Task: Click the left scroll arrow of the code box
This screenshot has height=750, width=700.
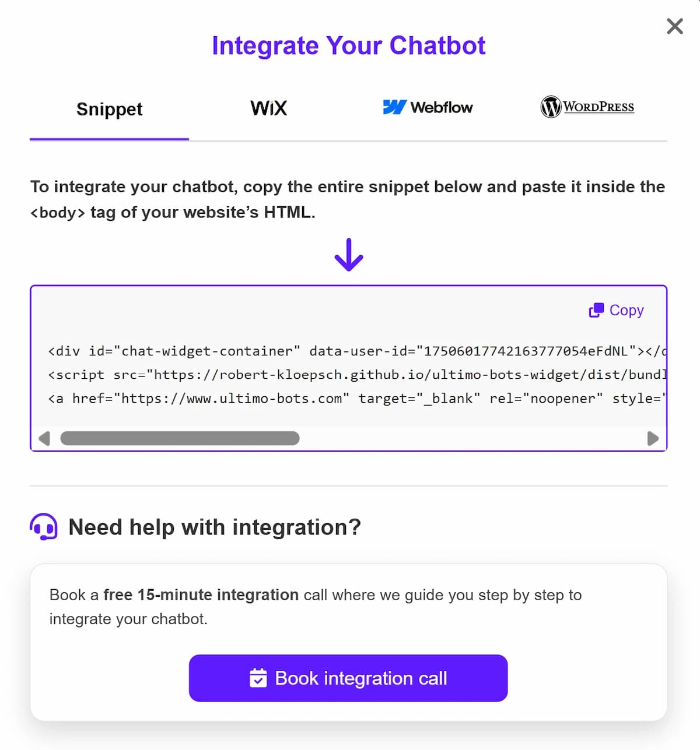Action: 44,439
